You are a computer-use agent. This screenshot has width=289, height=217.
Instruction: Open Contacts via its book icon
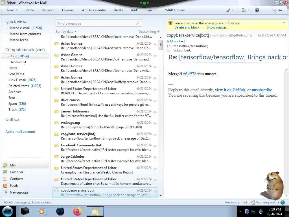5,179
